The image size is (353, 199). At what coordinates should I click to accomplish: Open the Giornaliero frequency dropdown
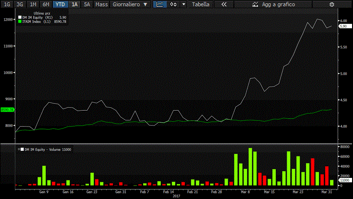[130, 4]
